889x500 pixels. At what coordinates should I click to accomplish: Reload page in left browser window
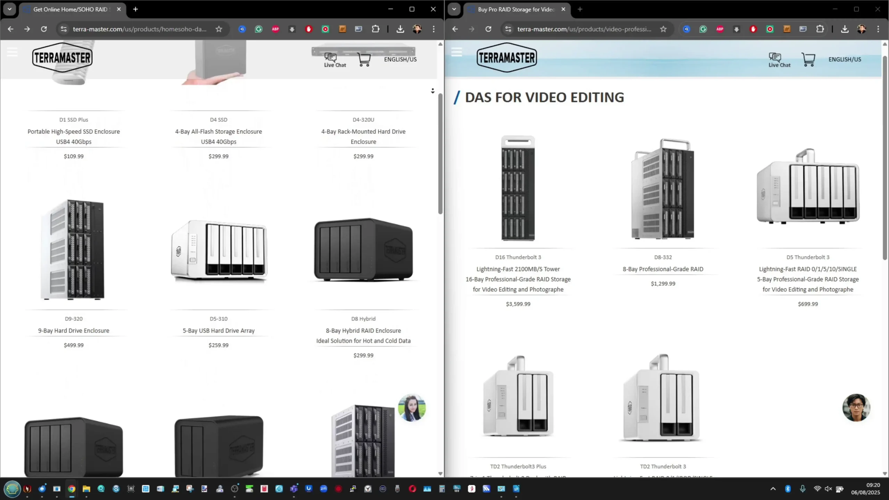pos(44,29)
